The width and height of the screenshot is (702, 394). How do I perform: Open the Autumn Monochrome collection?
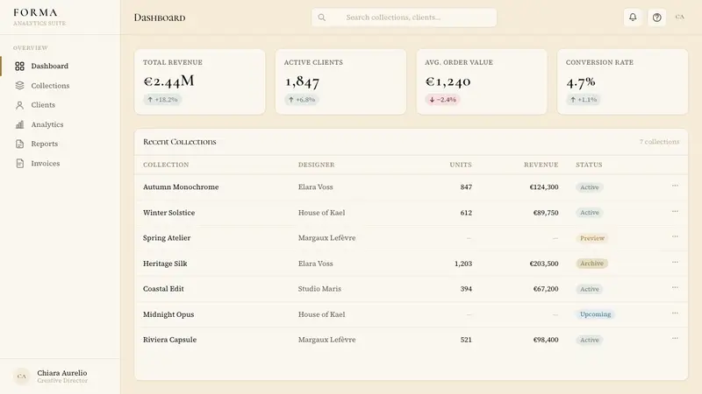tap(181, 187)
